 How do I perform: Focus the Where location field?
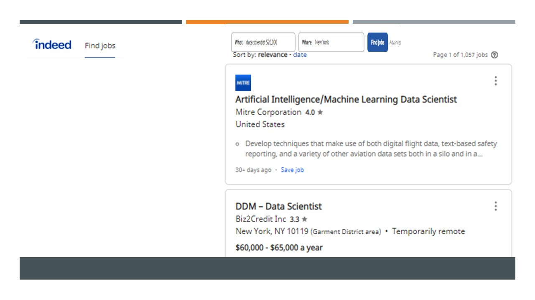tap(331, 42)
